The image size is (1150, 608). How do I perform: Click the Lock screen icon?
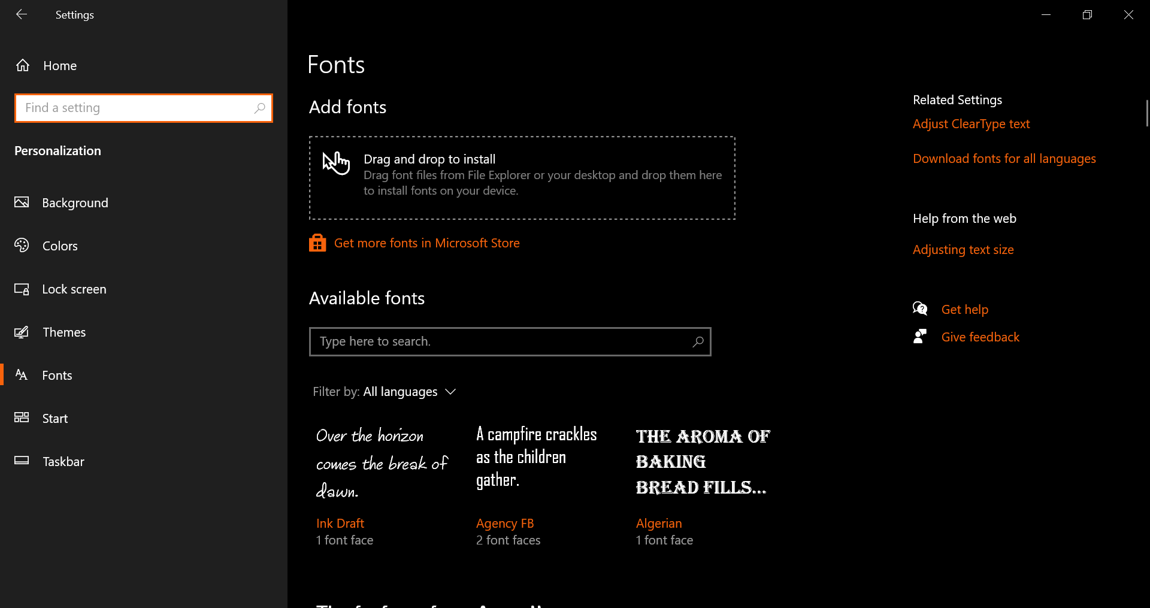click(22, 289)
